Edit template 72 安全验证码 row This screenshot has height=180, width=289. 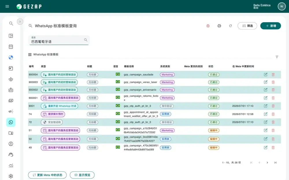coord(265,122)
